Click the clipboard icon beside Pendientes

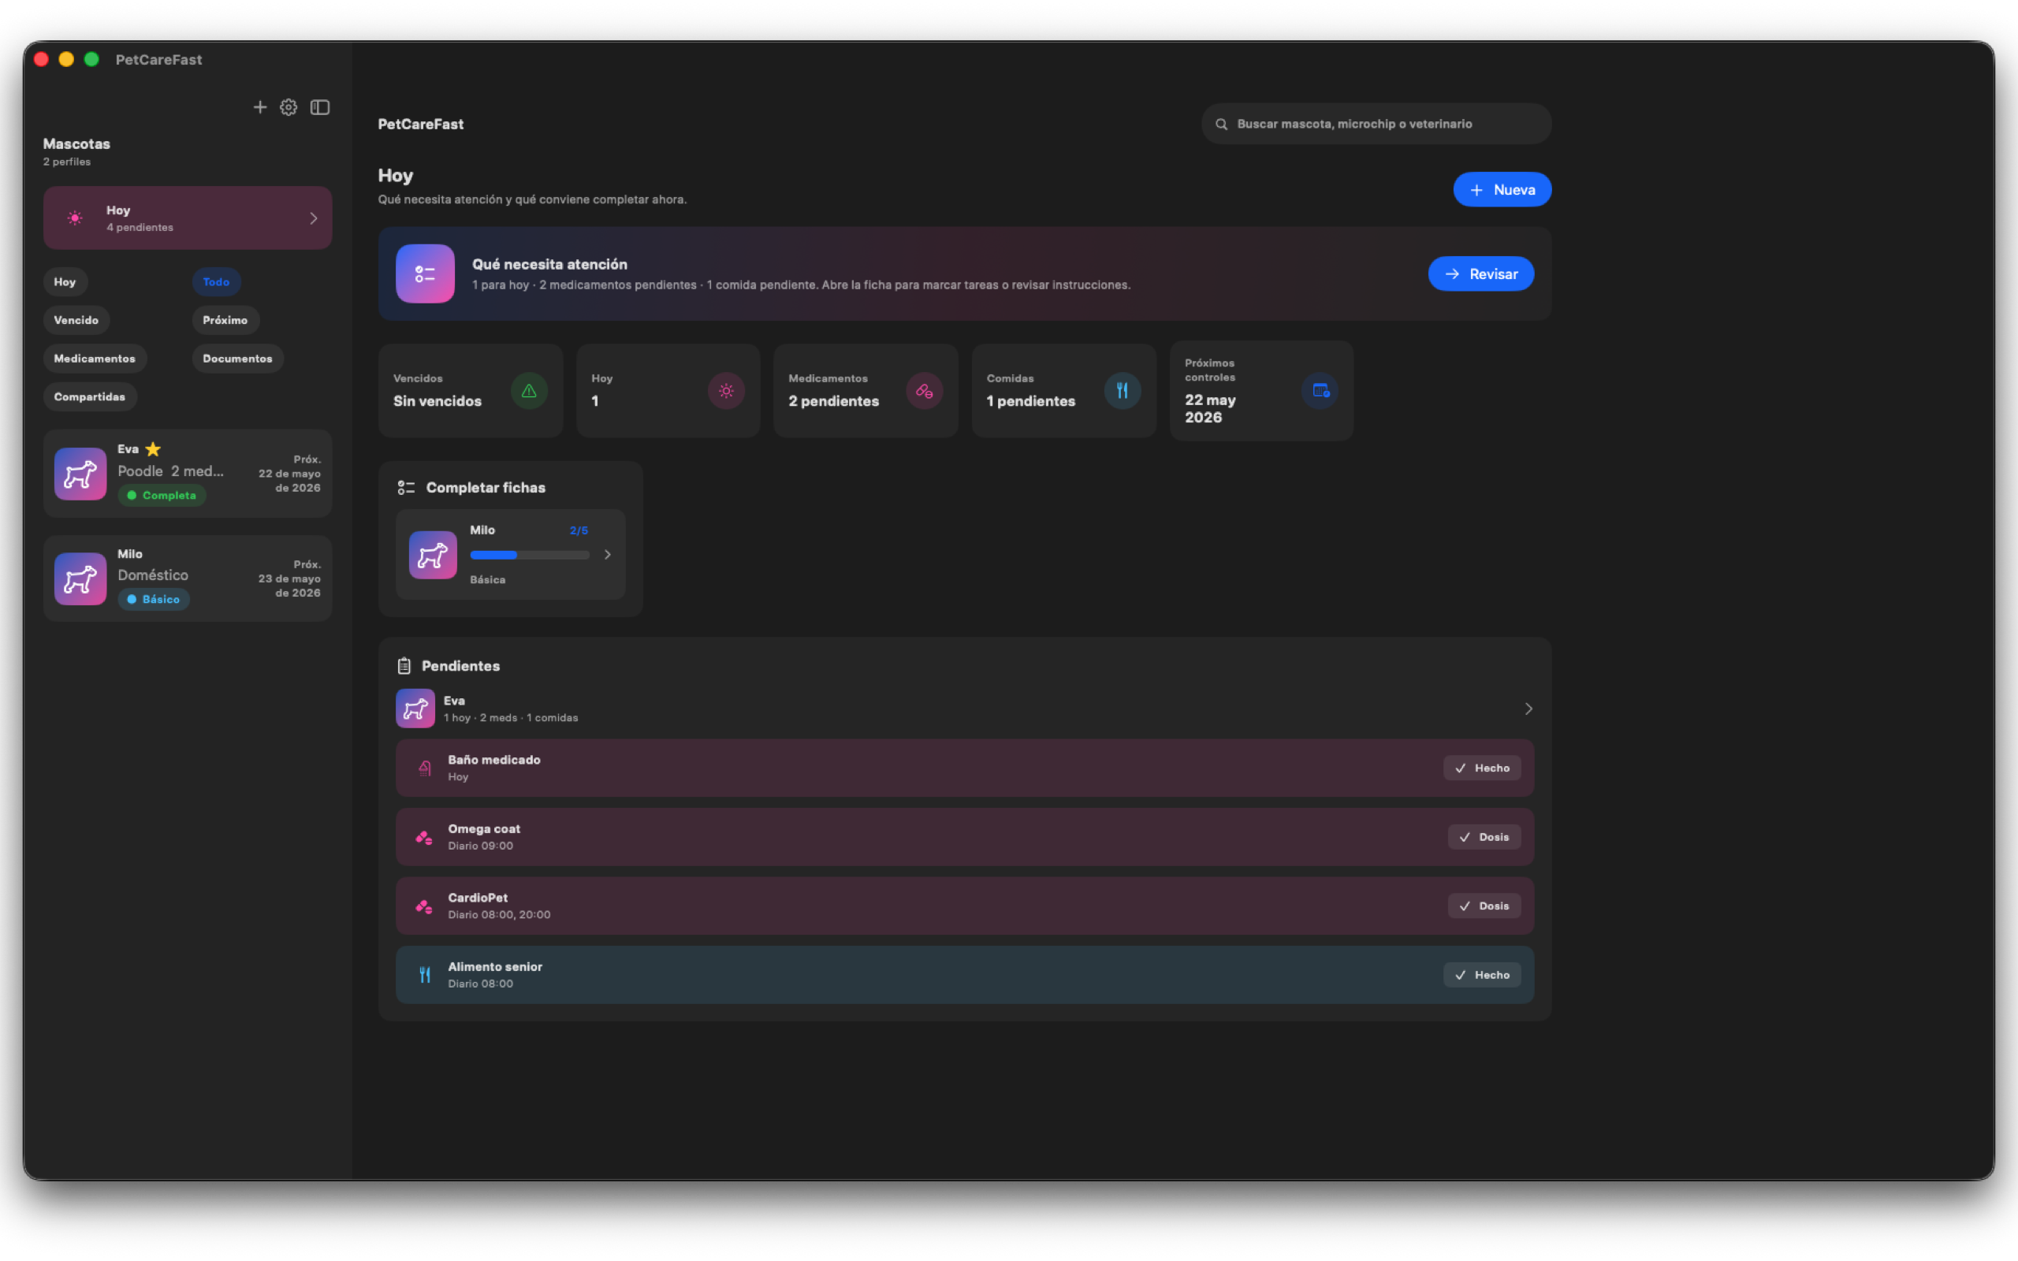[404, 665]
